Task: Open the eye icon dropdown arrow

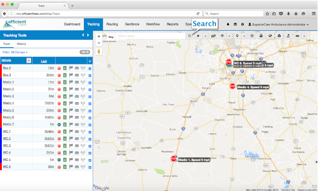Action: [x=229, y=36]
